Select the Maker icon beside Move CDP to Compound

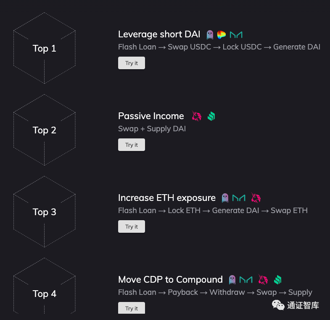pyautogui.click(x=246, y=279)
